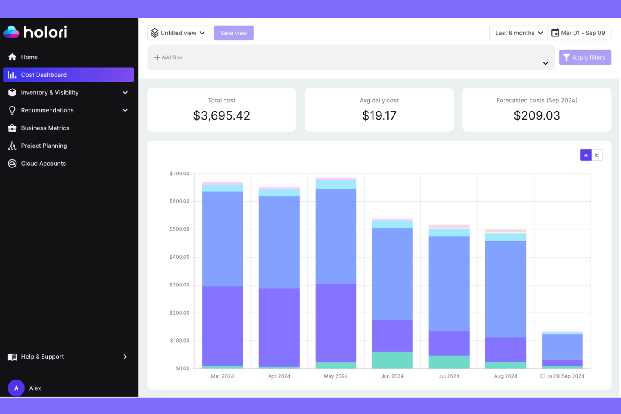Select the bar chart view icon

click(x=585, y=155)
